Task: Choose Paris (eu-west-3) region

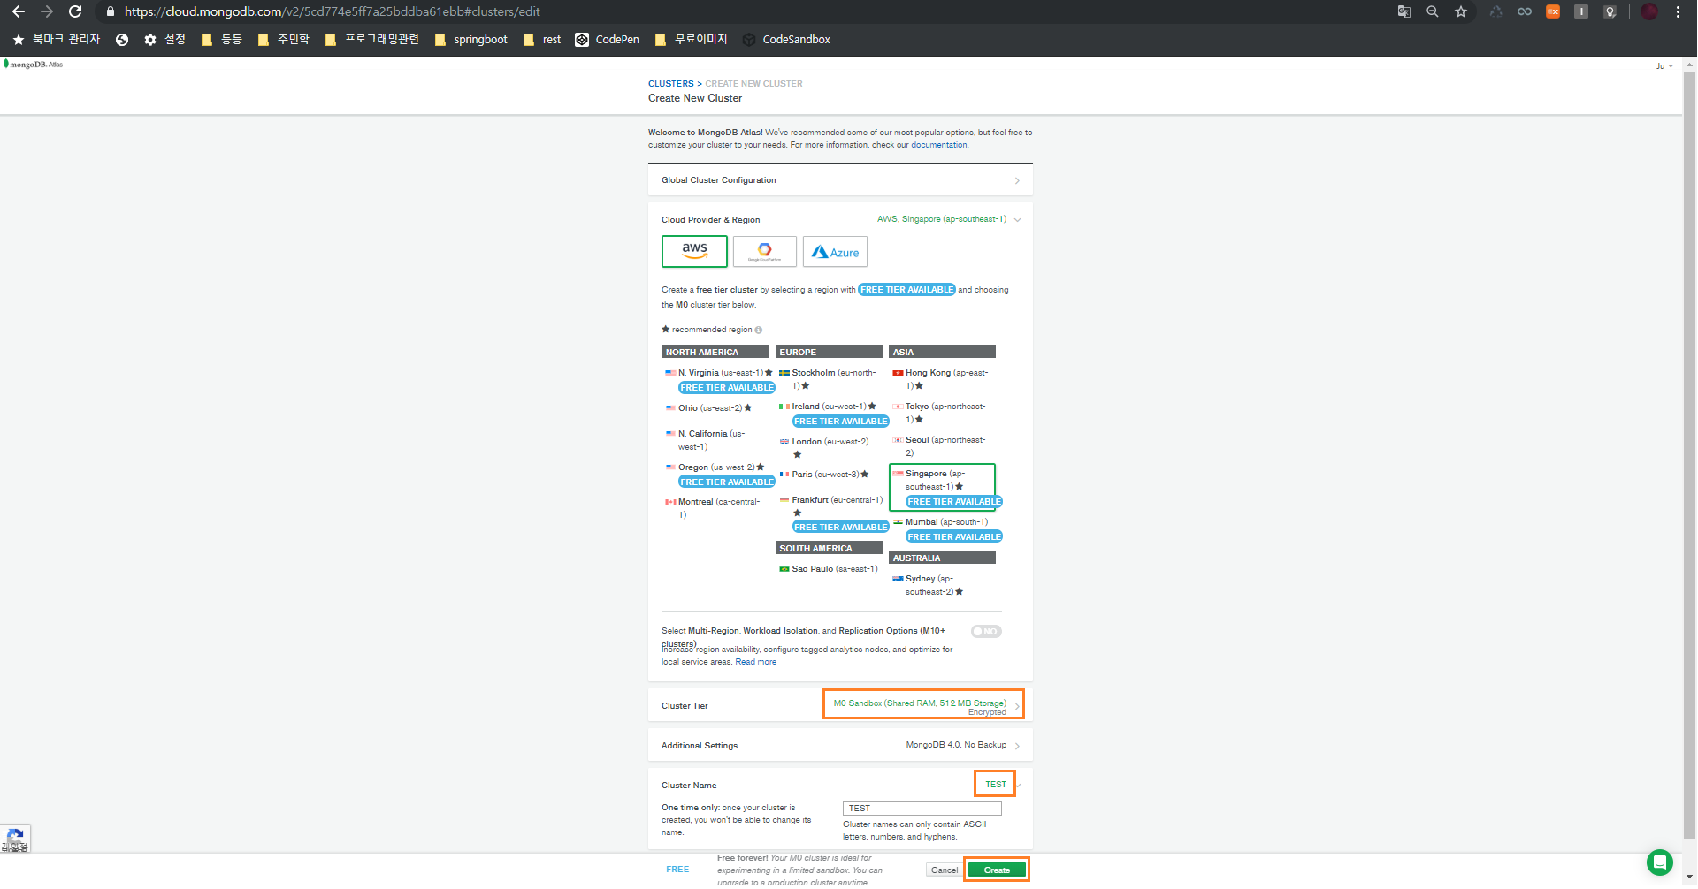Action: pyautogui.click(x=824, y=475)
